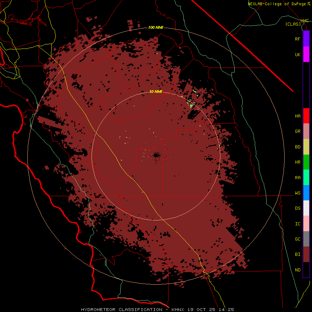Click the GR pink legend swatch
Image resolution: width=312 pixels, height=312 pixels.
[x=306, y=131]
